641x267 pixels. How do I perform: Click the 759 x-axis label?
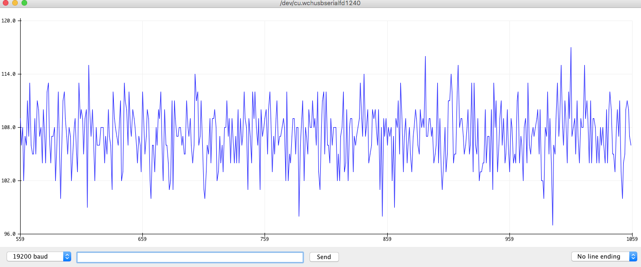click(265, 239)
